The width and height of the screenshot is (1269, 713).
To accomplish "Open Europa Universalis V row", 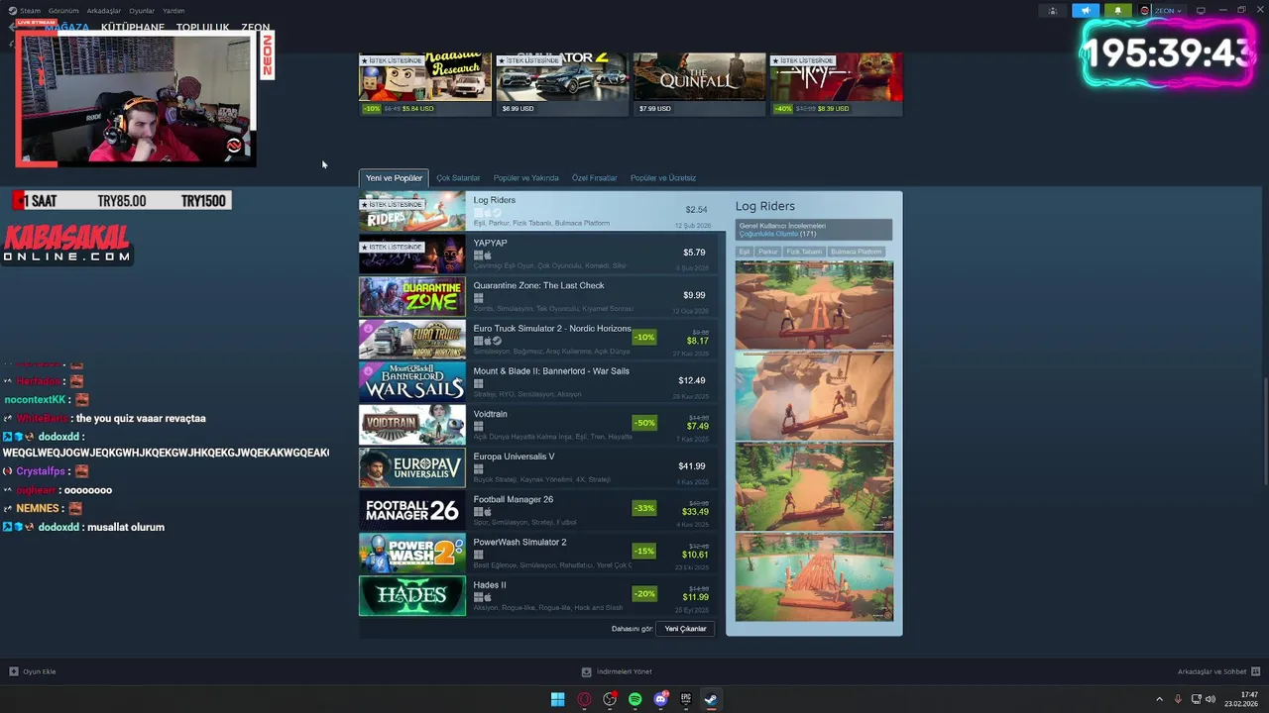I will pyautogui.click(x=536, y=467).
